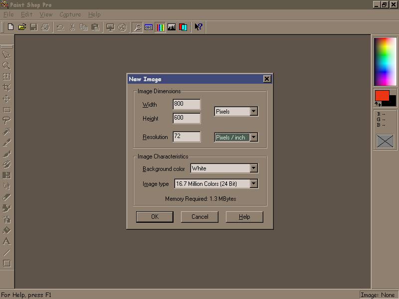Viewport: 399px width, 299px height.
Task: Close the New Image dialog
Action: [x=267, y=79]
